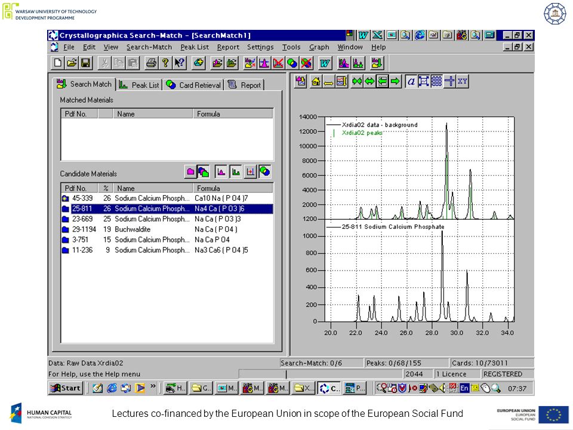Click the taskbar clock showing 07:37
Image resolution: width=573 pixels, height=430 pixels.
[x=517, y=388]
